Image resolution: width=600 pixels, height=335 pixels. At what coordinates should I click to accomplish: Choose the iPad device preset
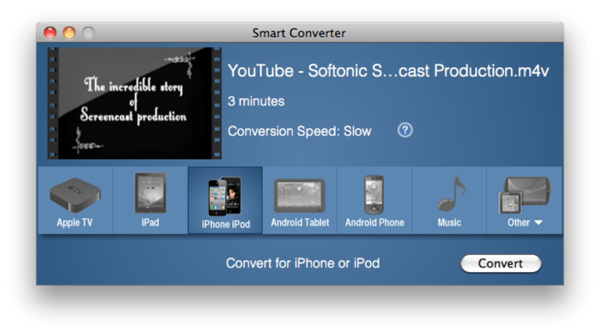(151, 200)
